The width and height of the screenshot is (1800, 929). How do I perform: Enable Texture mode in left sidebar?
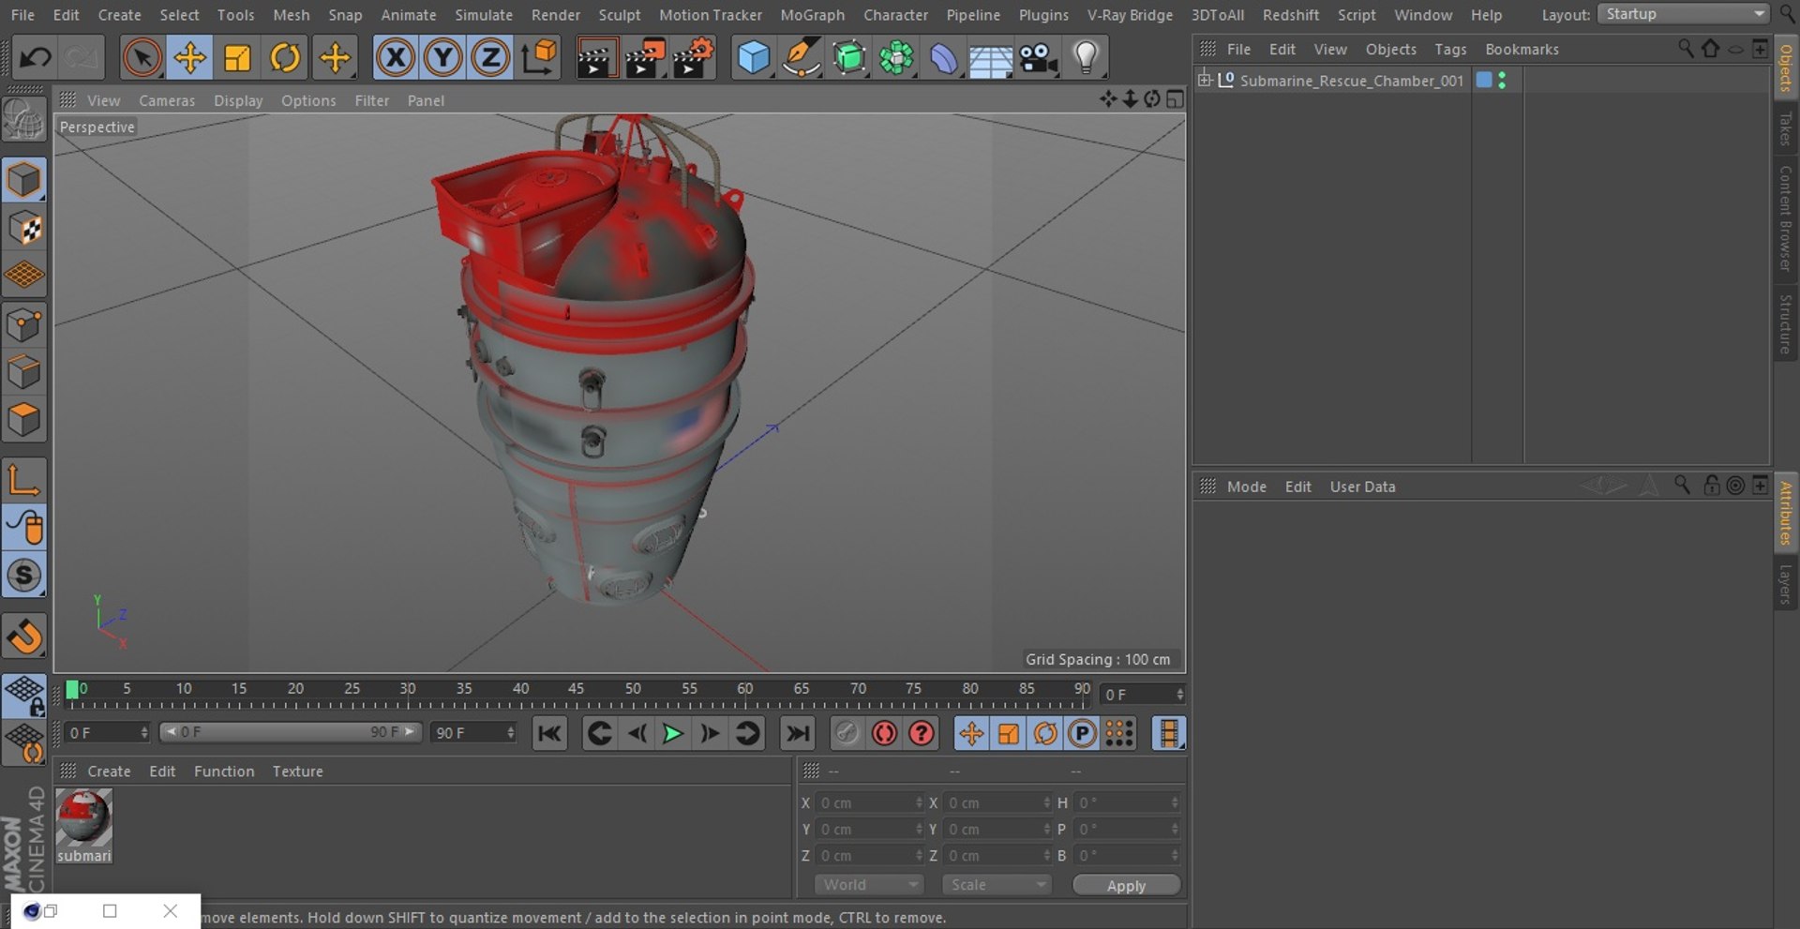pos(24,228)
